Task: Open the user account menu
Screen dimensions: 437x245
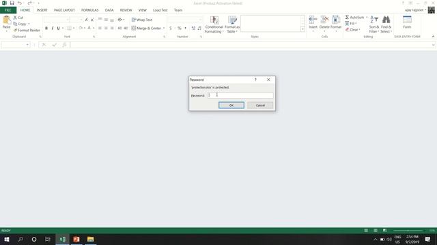Action: point(416,10)
